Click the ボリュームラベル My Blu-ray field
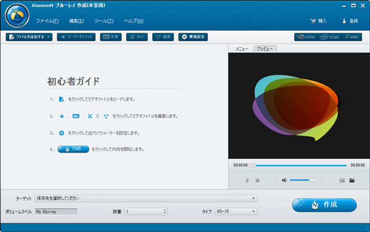This screenshot has height=232, width=370. point(56,212)
